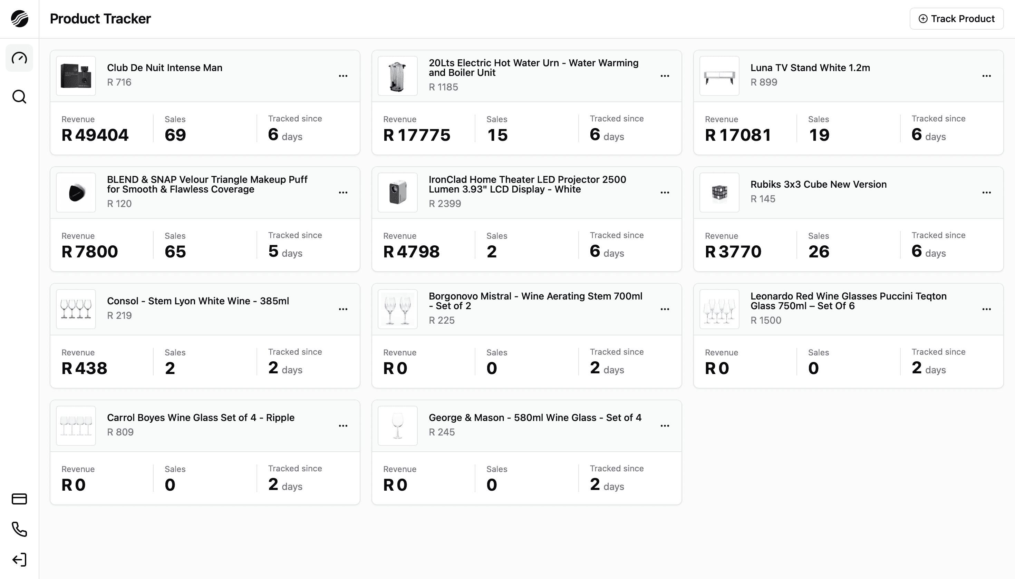Image resolution: width=1015 pixels, height=579 pixels.
Task: Open the dashboard gauge icon in sidebar
Action: (19, 58)
